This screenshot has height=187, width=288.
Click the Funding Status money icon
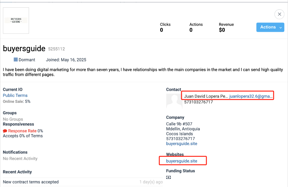coord(168,177)
